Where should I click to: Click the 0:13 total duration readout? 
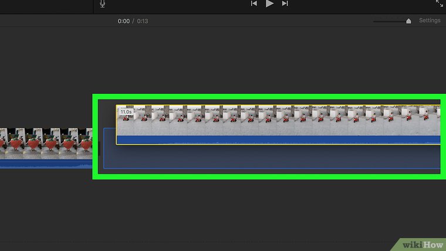143,21
